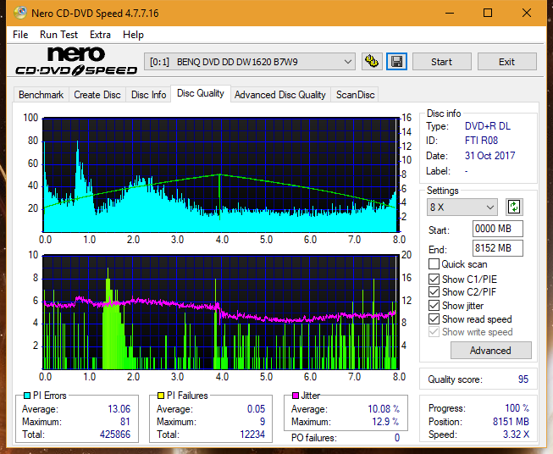553x454 pixels.
Task: Click the yellow PI Failures legend swatch
Action: tap(161, 396)
